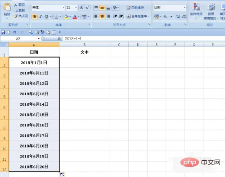
Task: Select row 5 header
Action: click(x=4, y=94)
